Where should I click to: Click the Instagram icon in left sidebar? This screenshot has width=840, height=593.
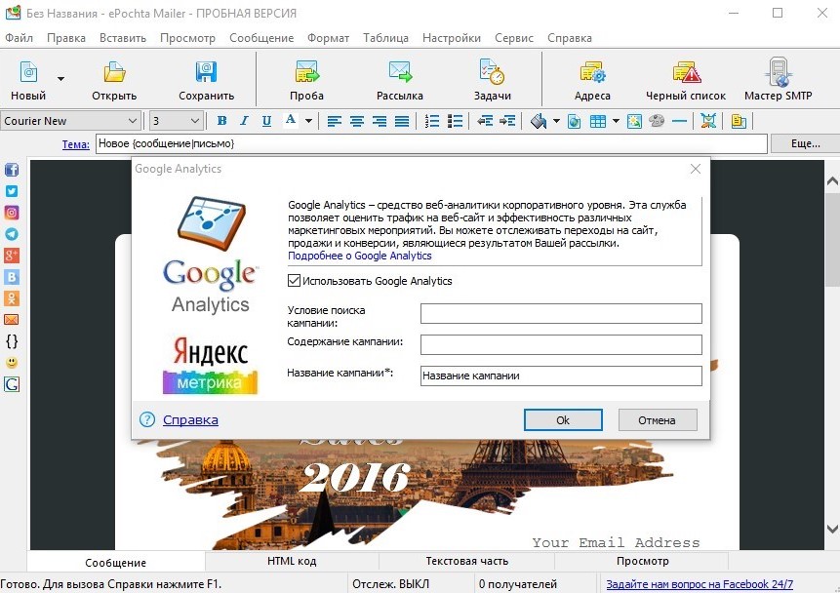tap(12, 213)
